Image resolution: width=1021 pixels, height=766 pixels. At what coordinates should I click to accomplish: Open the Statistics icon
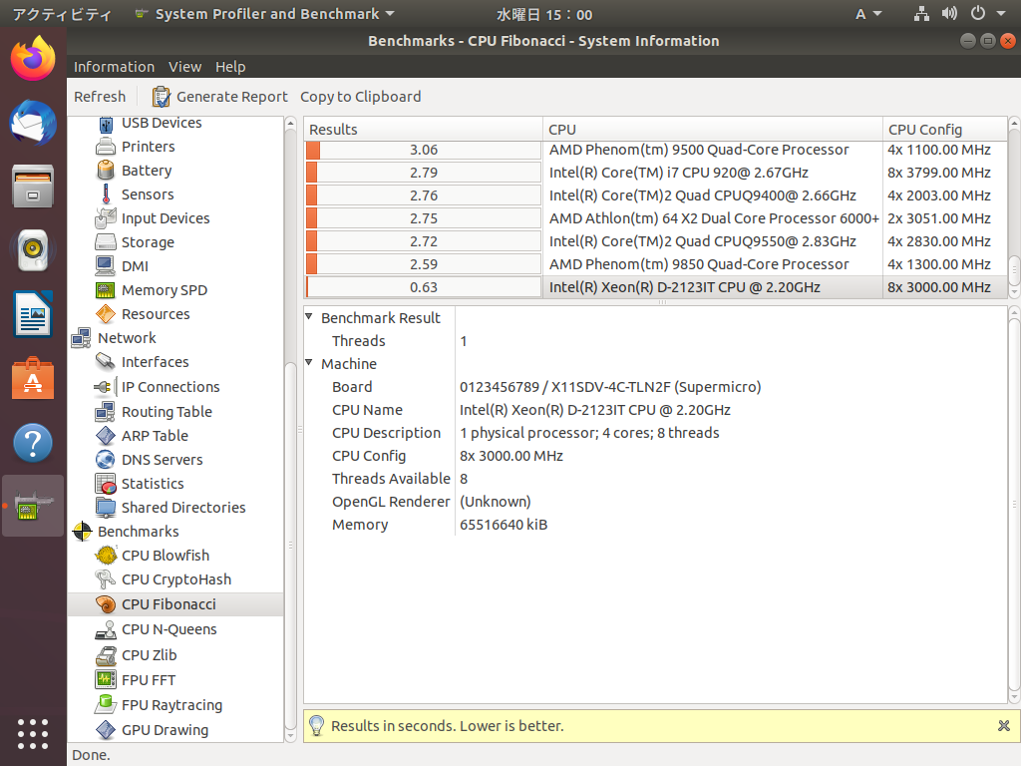[x=106, y=484]
